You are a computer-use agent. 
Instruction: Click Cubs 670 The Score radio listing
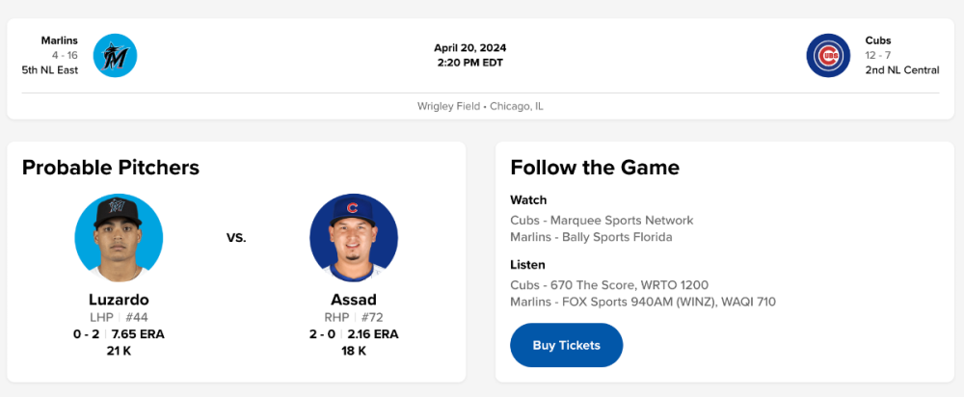click(x=609, y=285)
